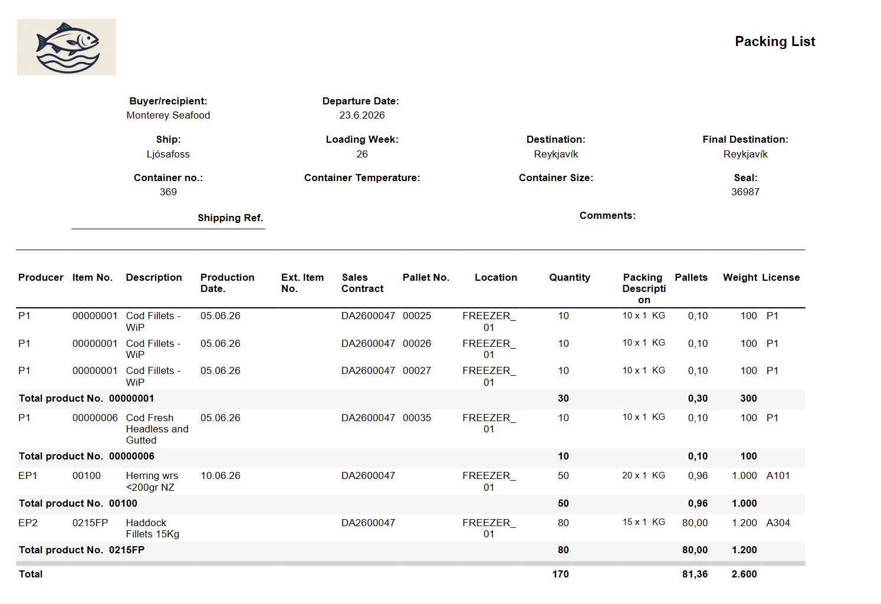The height and width of the screenshot is (604, 881).
Task: Click the Production Date column header
Action: 227,283
